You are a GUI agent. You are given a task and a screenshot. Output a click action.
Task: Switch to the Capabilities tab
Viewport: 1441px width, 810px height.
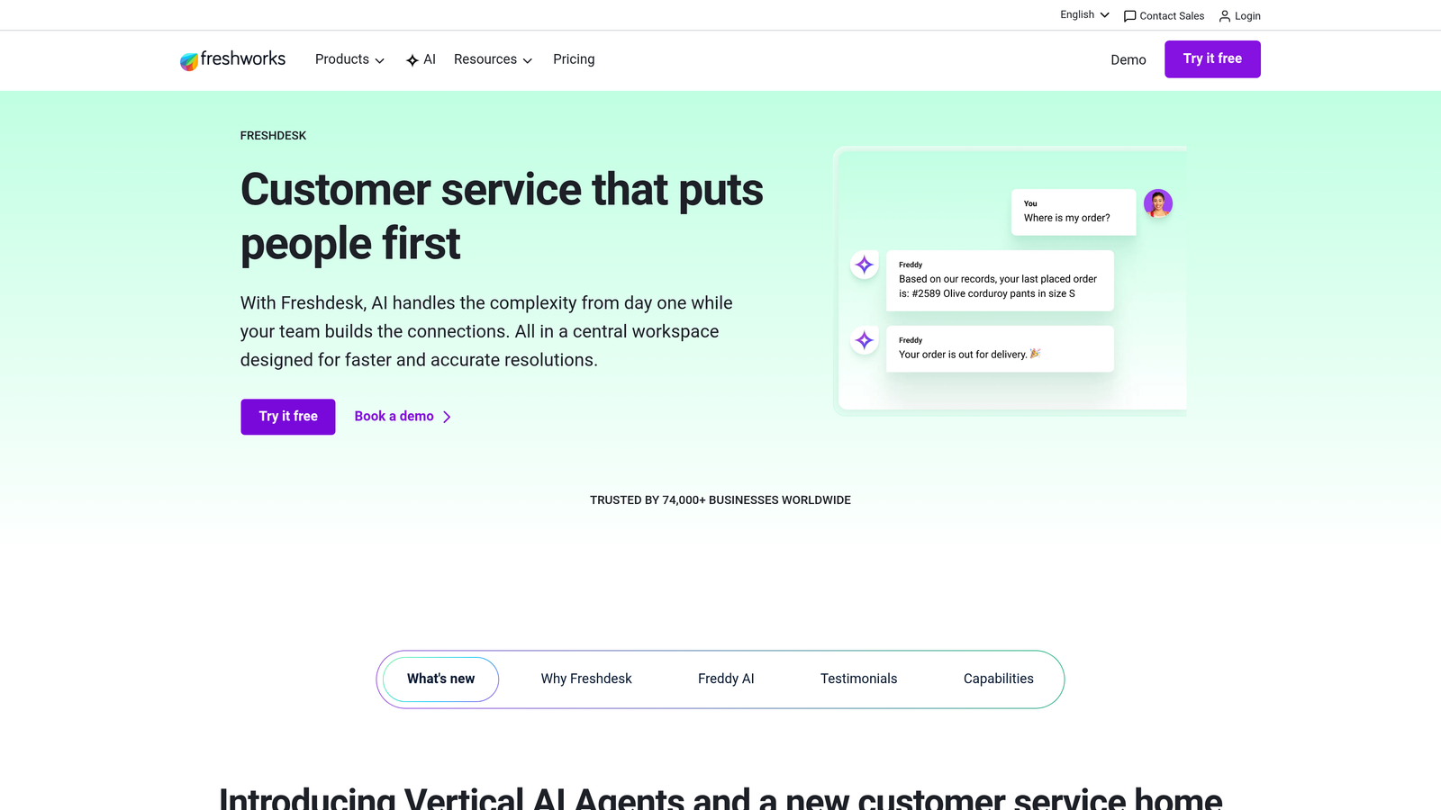coord(998,679)
